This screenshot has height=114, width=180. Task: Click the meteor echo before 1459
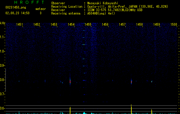(152, 82)
